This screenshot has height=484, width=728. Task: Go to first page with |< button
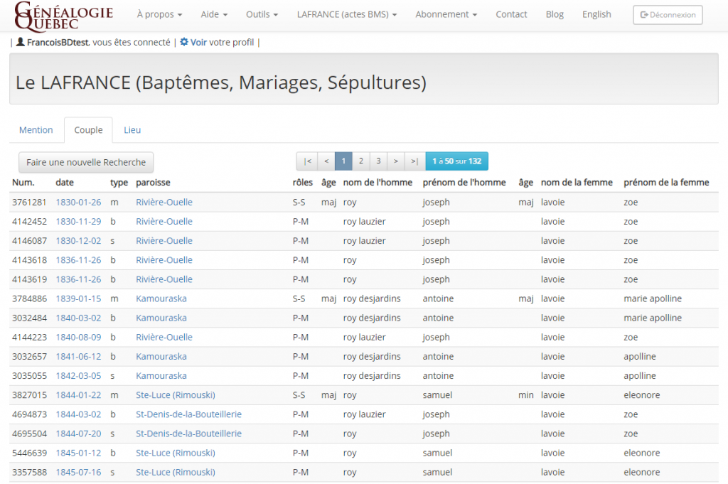click(307, 161)
